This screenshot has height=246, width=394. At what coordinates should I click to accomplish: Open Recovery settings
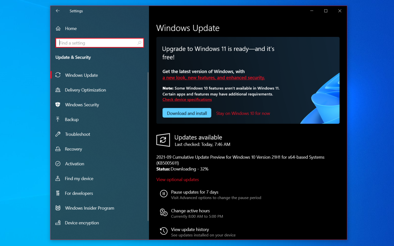73,149
